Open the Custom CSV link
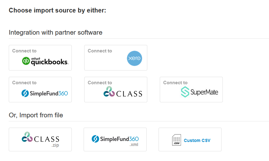Image resolution: width=269 pixels, height=161 pixels. point(197,140)
